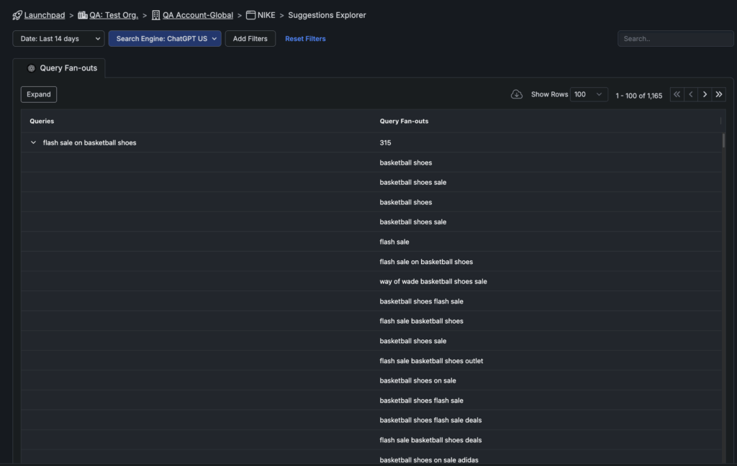Image resolution: width=737 pixels, height=466 pixels.
Task: Click the Reset Filters link
Action: 305,39
